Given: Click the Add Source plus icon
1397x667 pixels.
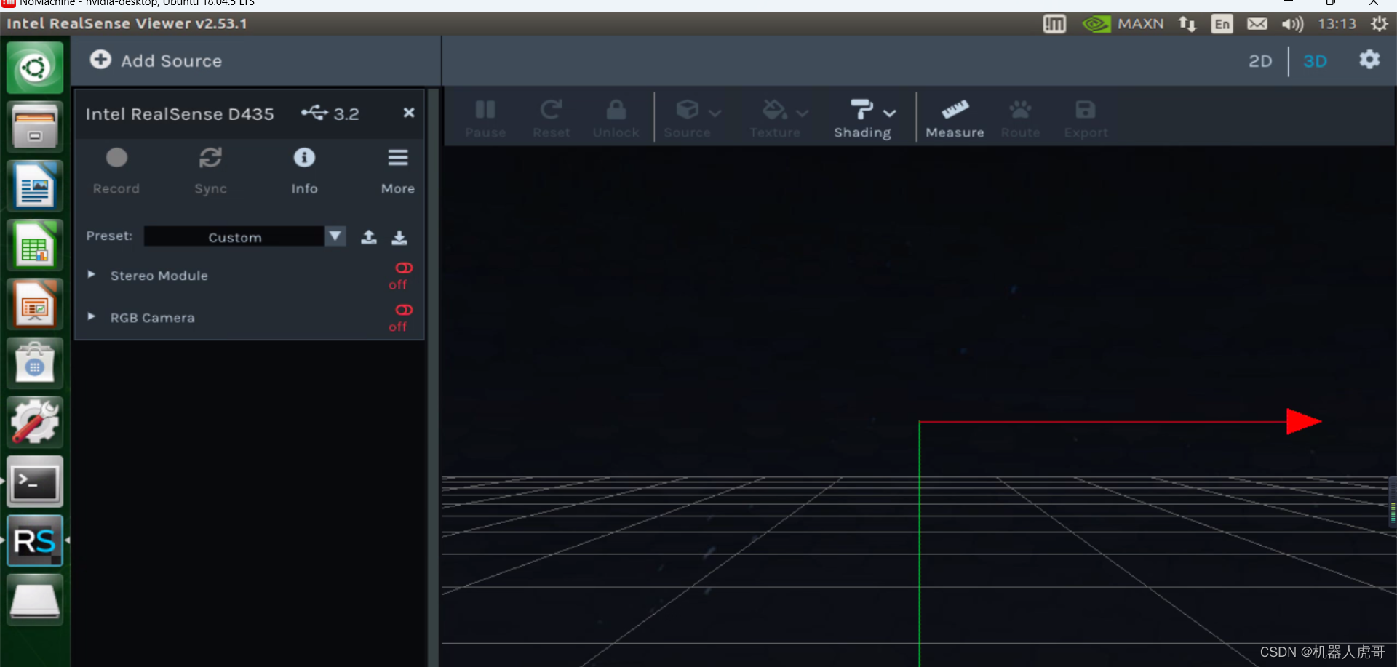Looking at the screenshot, I should pyautogui.click(x=100, y=60).
